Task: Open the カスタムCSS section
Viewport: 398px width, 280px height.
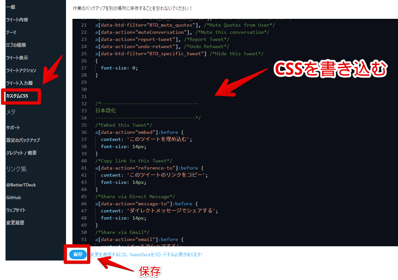Action: pos(17,96)
